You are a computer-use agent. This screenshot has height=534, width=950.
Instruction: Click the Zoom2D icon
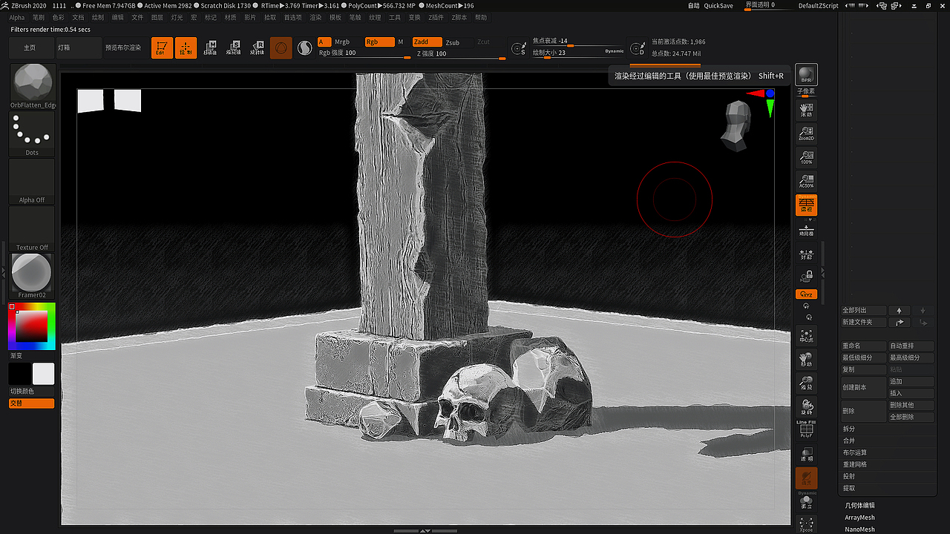806,134
